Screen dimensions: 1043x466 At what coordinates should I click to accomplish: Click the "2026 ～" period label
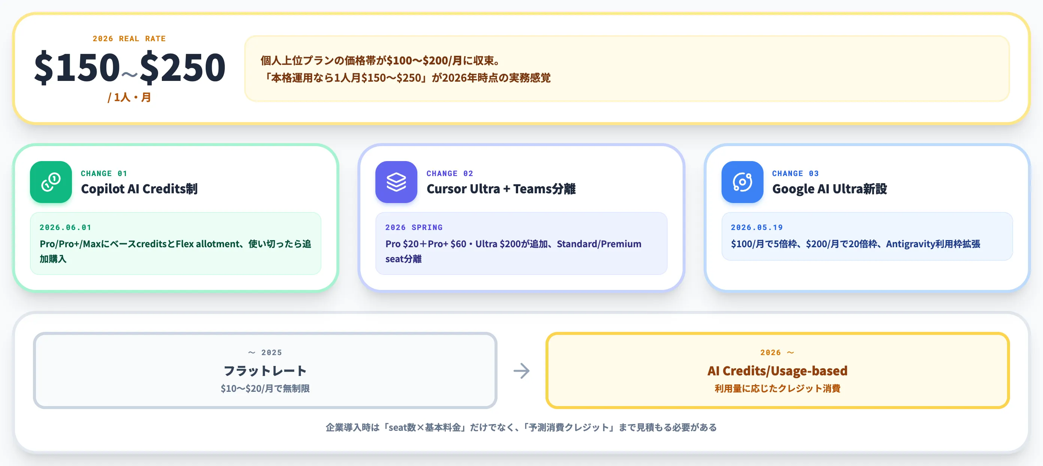tap(777, 352)
